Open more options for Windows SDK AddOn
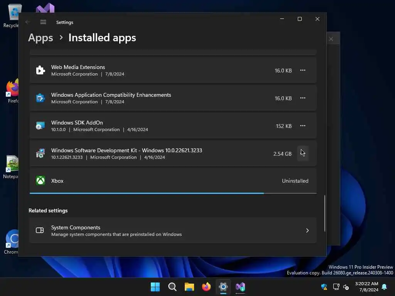The image size is (395, 296). pyautogui.click(x=302, y=126)
